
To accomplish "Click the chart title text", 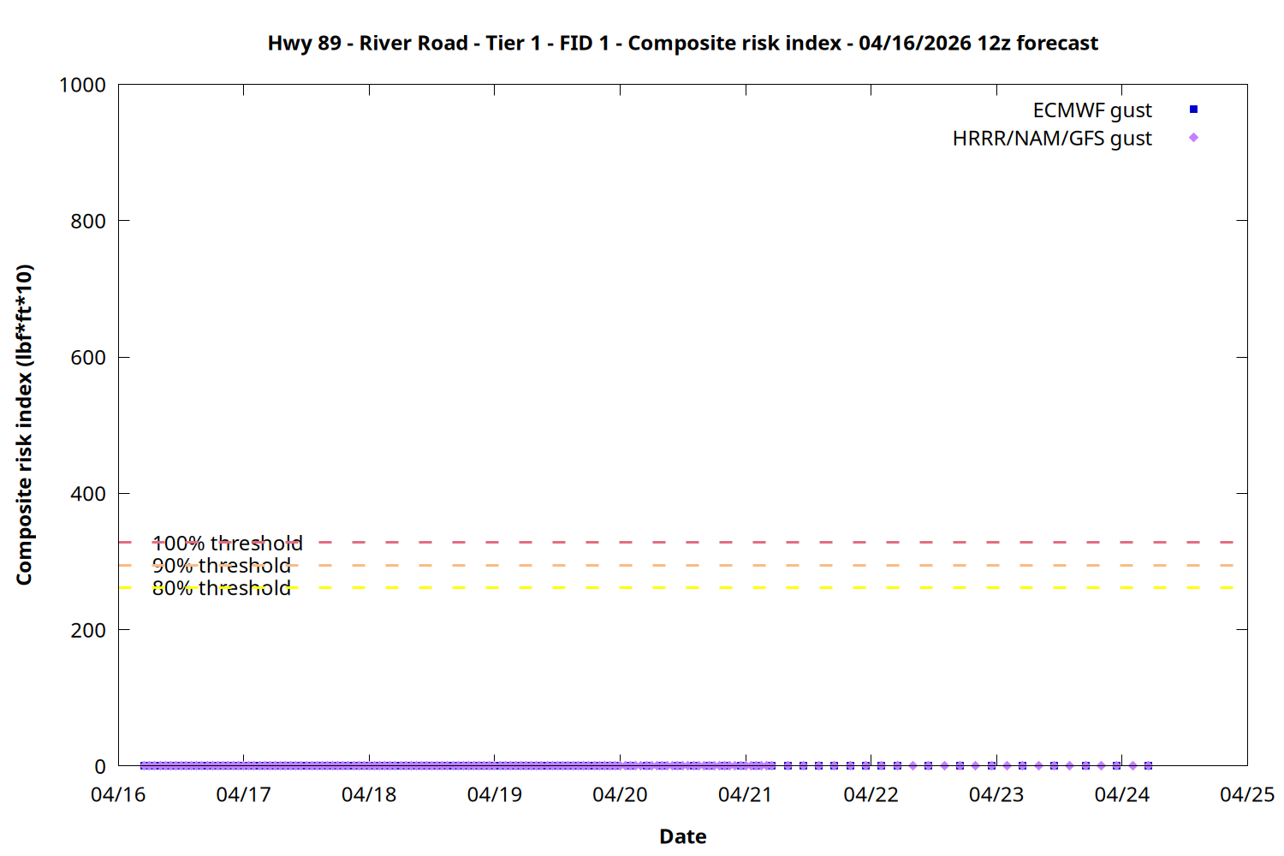I will [x=682, y=43].
